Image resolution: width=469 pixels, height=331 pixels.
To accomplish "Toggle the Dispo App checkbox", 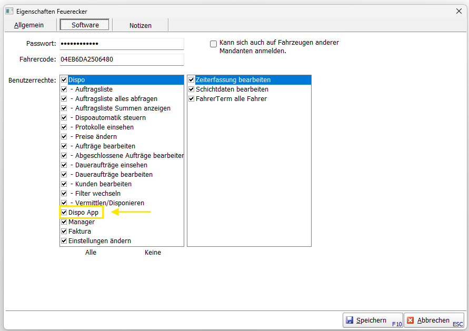I will [x=64, y=213].
